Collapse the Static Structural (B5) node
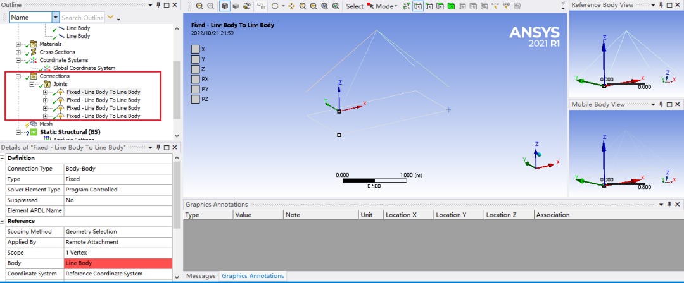 (x=18, y=132)
